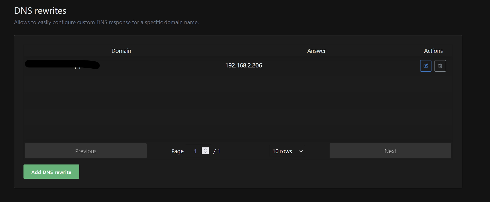Click the DNS rewrites description text
This screenshot has width=490, height=202.
(106, 22)
